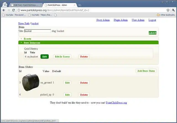Viewport: 177px width, 123px height.
Task: Close the PointClickPress - Admin tab
Action: pos(74,5)
